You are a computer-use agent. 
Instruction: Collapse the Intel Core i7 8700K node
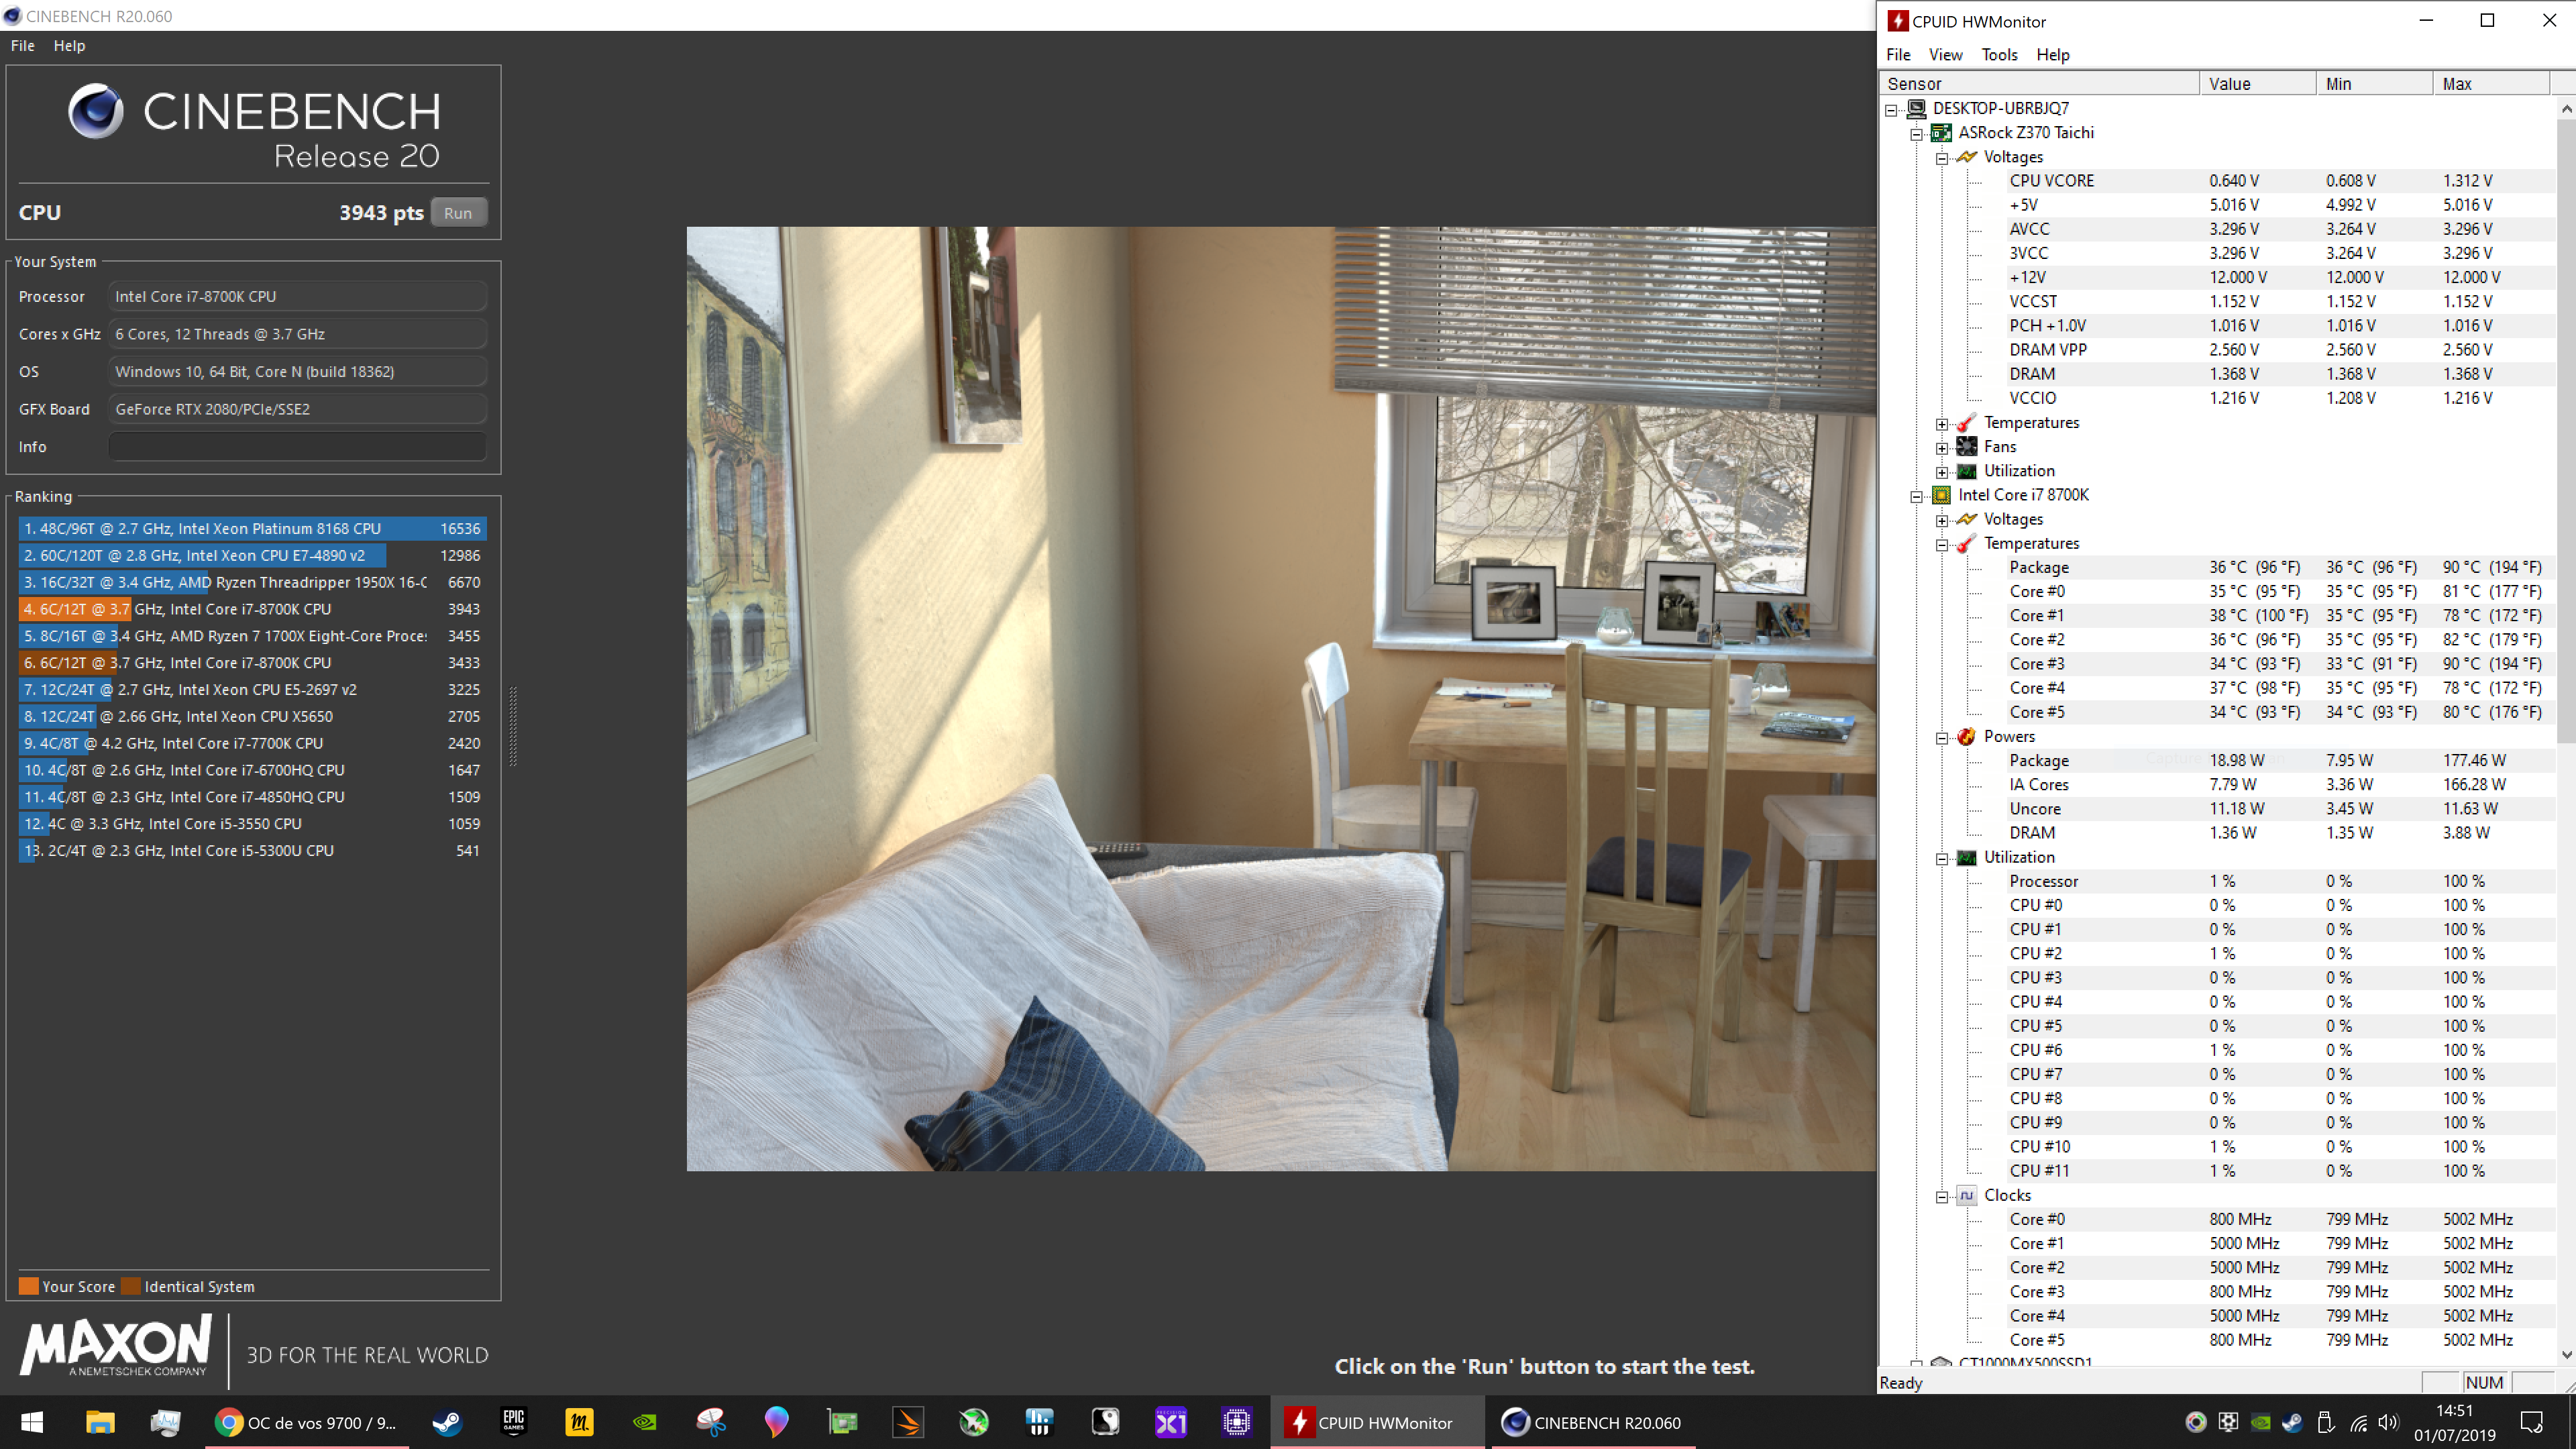coord(1916,496)
